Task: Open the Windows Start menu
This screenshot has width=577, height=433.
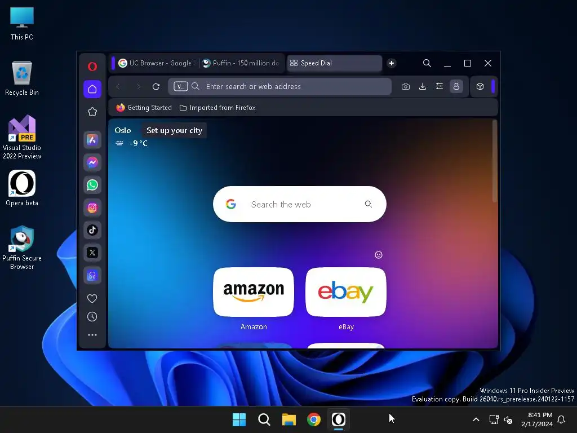Action: tap(239, 419)
